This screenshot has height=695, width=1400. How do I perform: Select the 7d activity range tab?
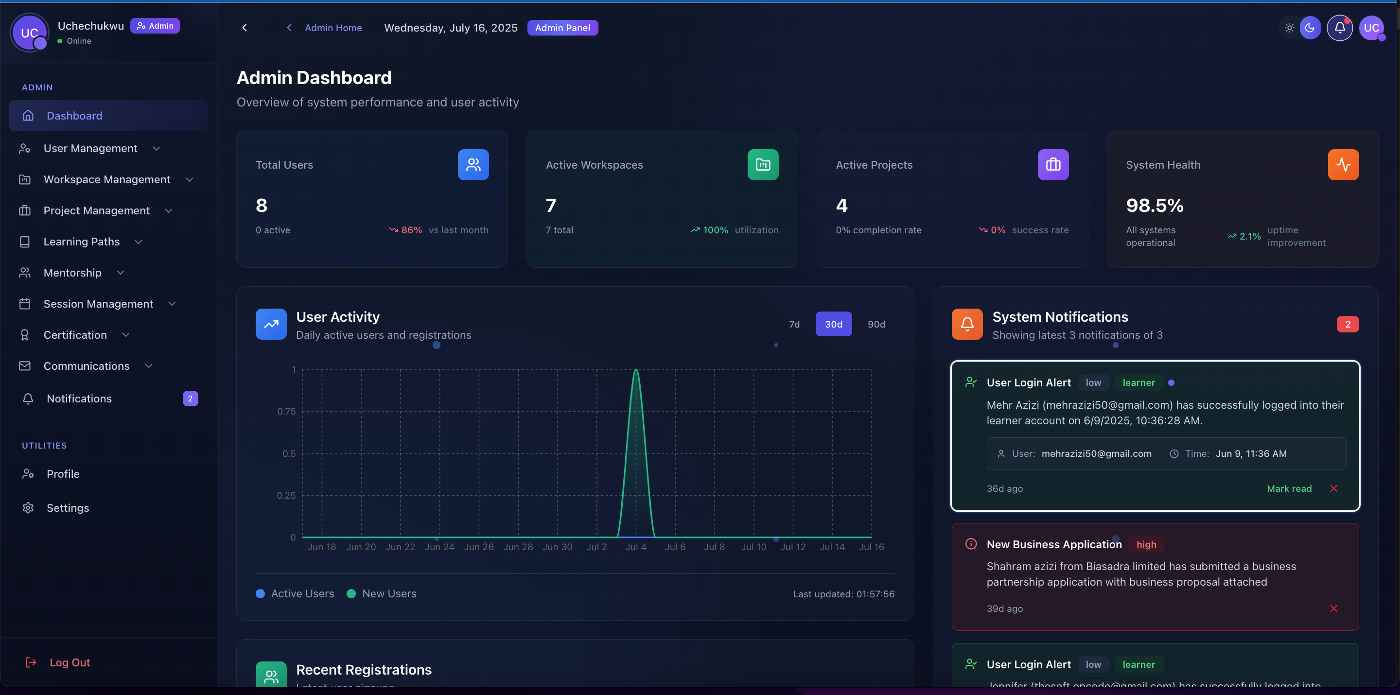[794, 324]
